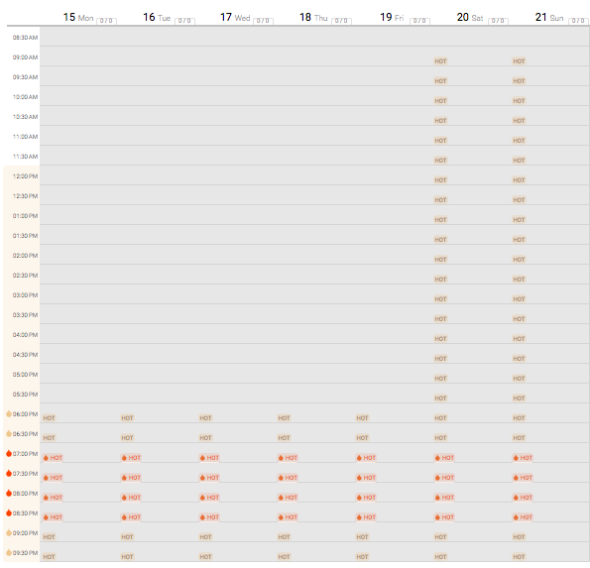Select the 20 Sat day header
Image resolution: width=590 pixels, height=568 pixels.
pos(470,17)
